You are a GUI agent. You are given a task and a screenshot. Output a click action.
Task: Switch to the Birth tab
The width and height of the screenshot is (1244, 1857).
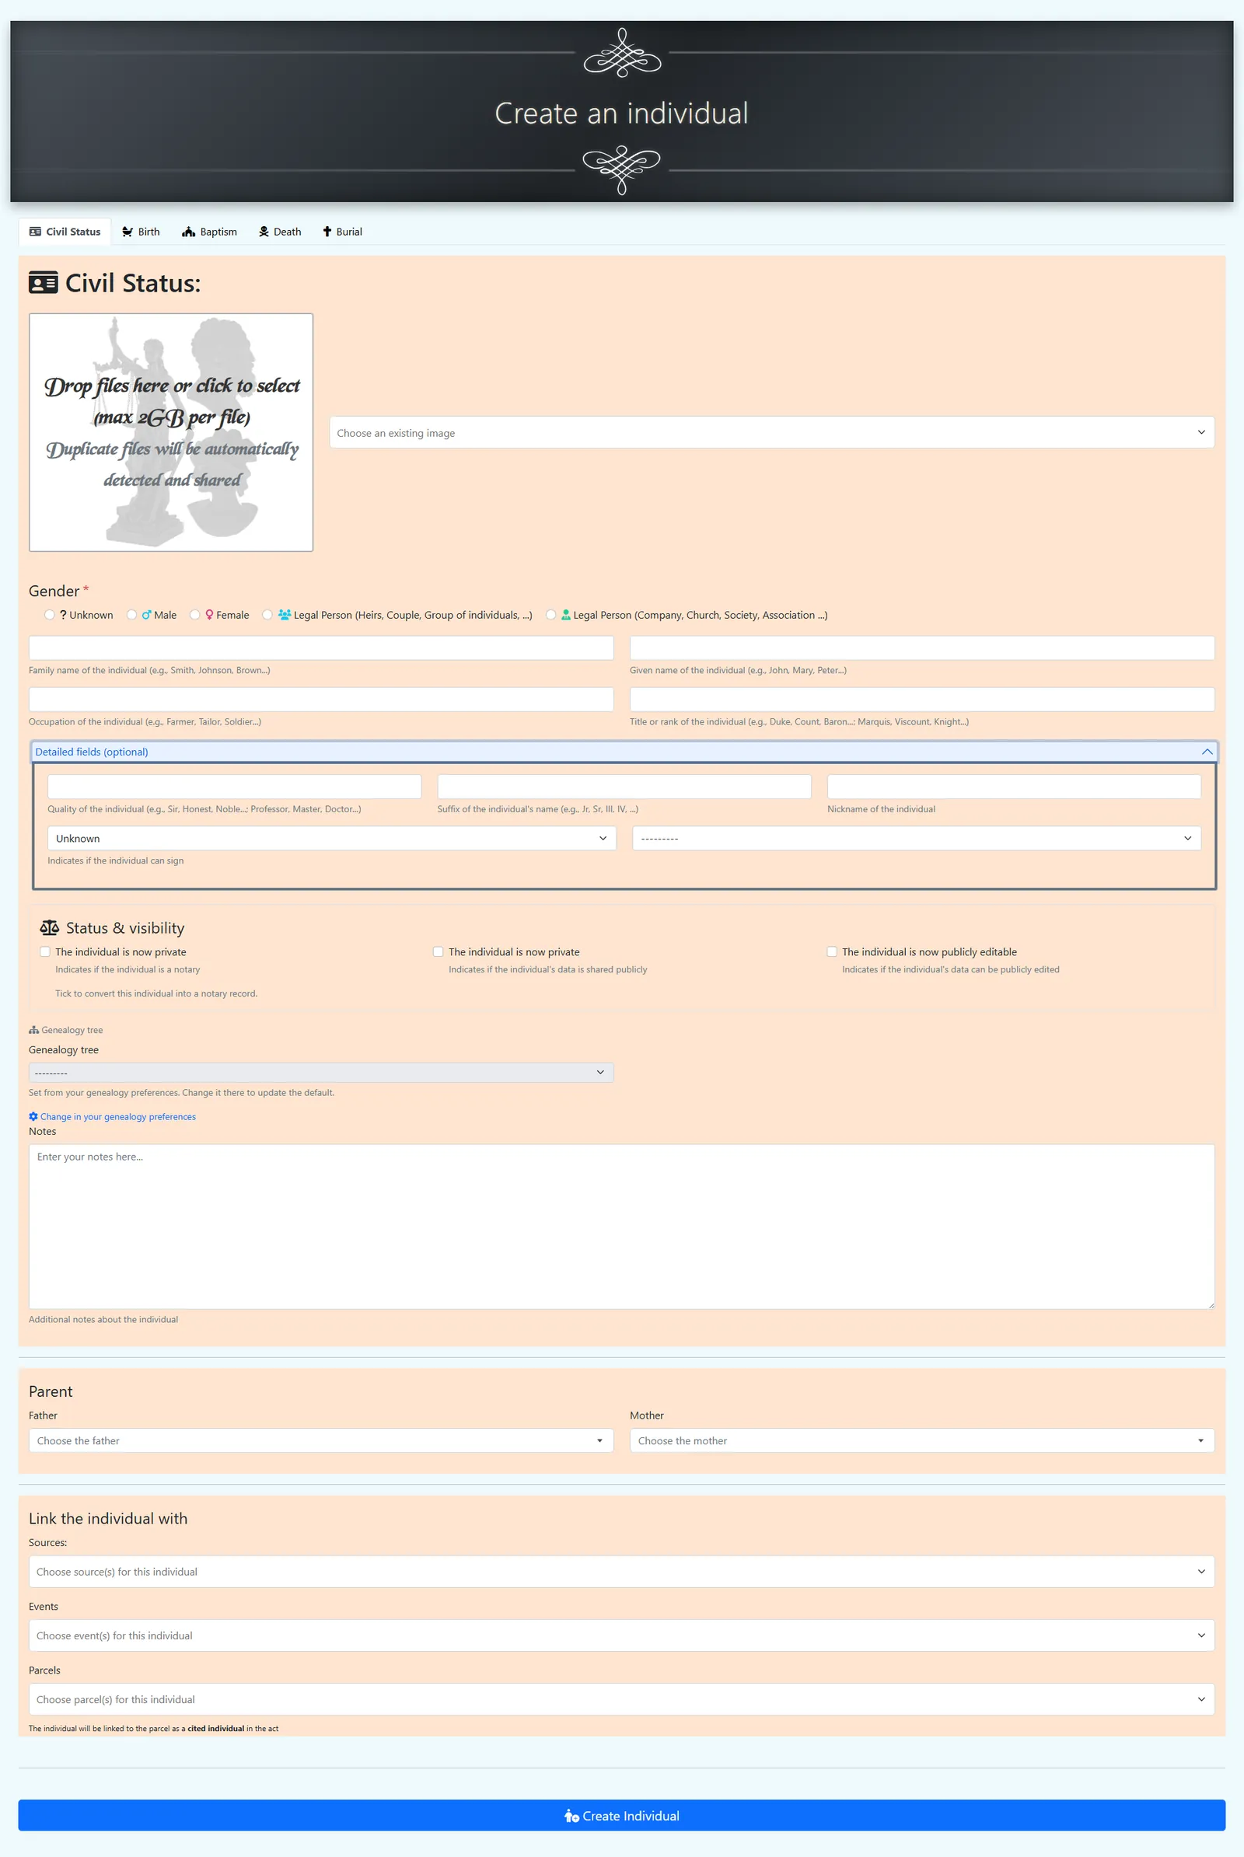point(141,232)
